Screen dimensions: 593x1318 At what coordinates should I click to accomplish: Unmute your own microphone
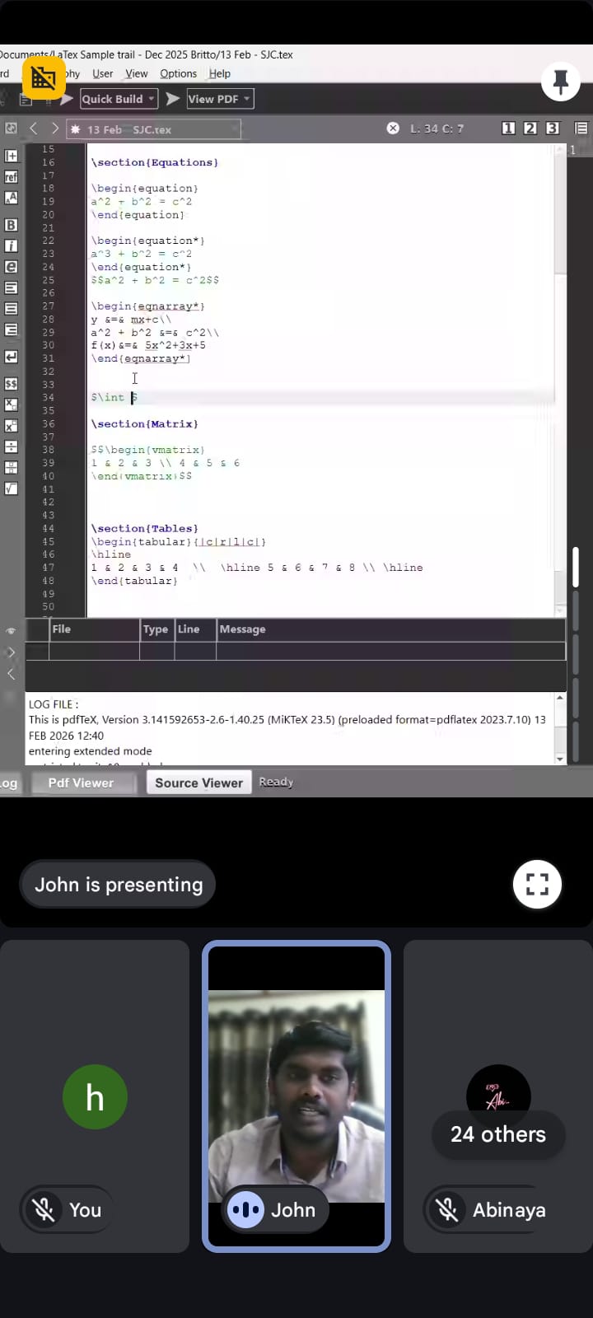pos(44,1209)
